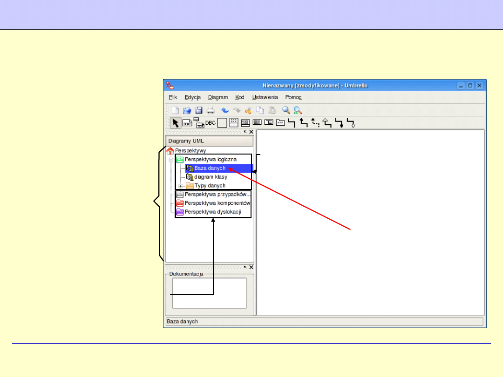The width and height of the screenshot is (503, 377).
Task: Open a file using the folder icon
Action: pyautogui.click(x=187, y=110)
